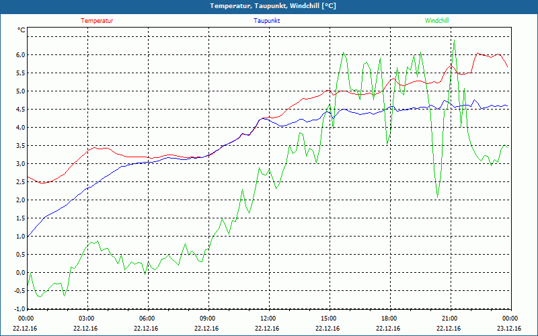Image resolution: width=538 pixels, height=336 pixels.
Task: Click the 23.12.16 date label
Action: coord(509,329)
